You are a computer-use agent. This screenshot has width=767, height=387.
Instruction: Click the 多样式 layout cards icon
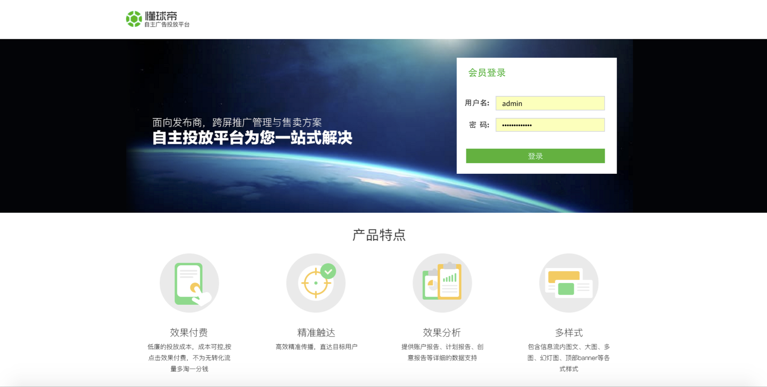(x=568, y=283)
